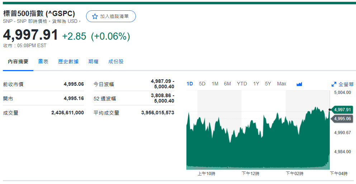Show 1Y chart range
Image resolution: width=356 pixels, height=184 pixels.
click(256, 84)
